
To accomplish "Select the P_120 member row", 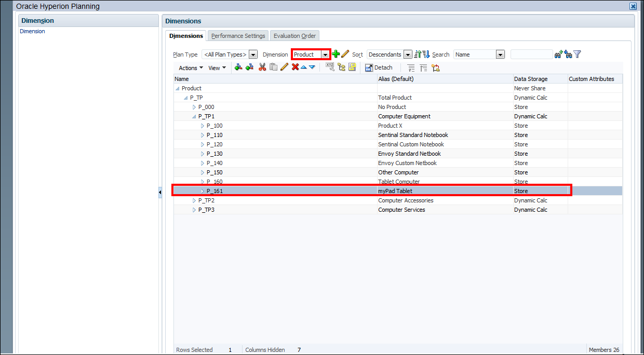I will [x=398, y=144].
